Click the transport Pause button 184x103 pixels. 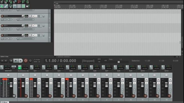(x=20, y=61)
